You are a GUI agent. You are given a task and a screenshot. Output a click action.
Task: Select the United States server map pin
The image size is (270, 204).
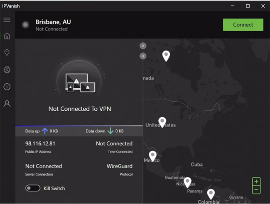coord(162,122)
